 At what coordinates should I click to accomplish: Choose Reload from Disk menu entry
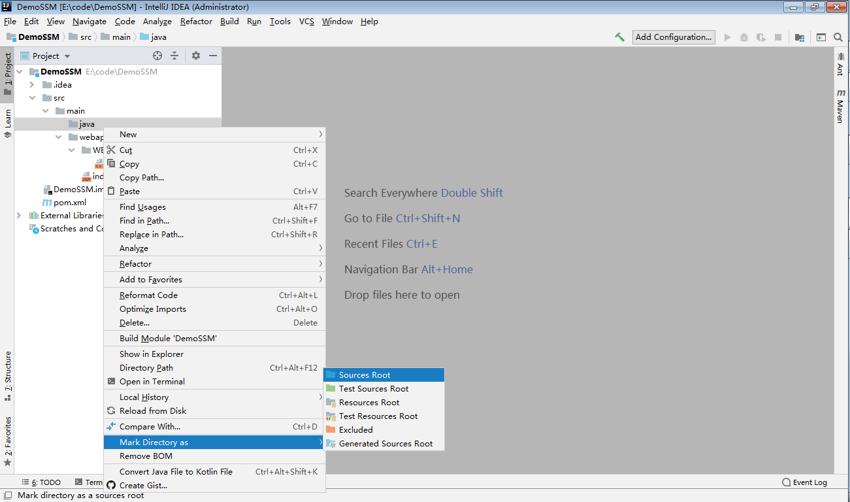pyautogui.click(x=214, y=411)
